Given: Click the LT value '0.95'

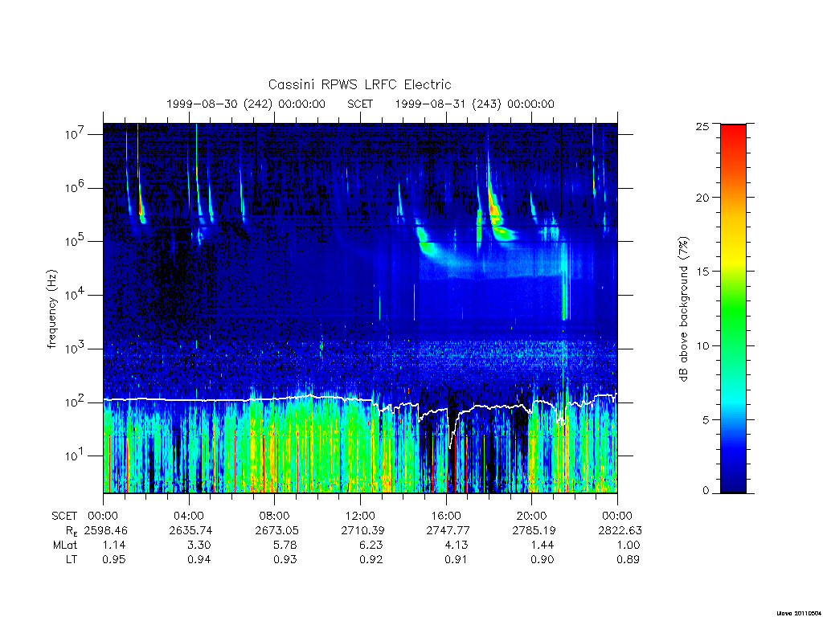Looking at the screenshot, I should pyautogui.click(x=114, y=560).
